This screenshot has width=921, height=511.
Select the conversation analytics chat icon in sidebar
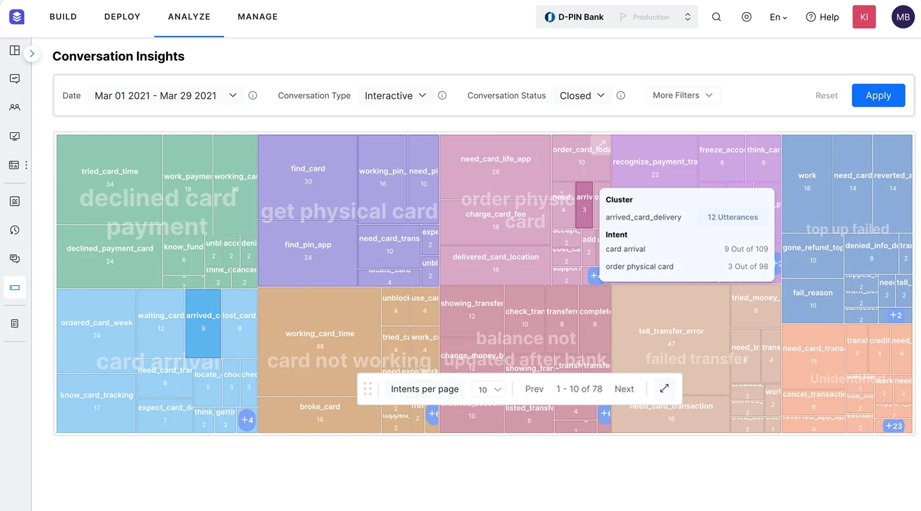pyautogui.click(x=14, y=78)
